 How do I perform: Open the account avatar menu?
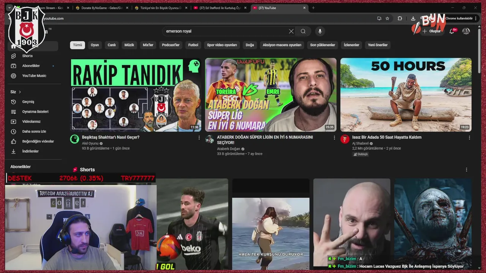pyautogui.click(x=466, y=31)
